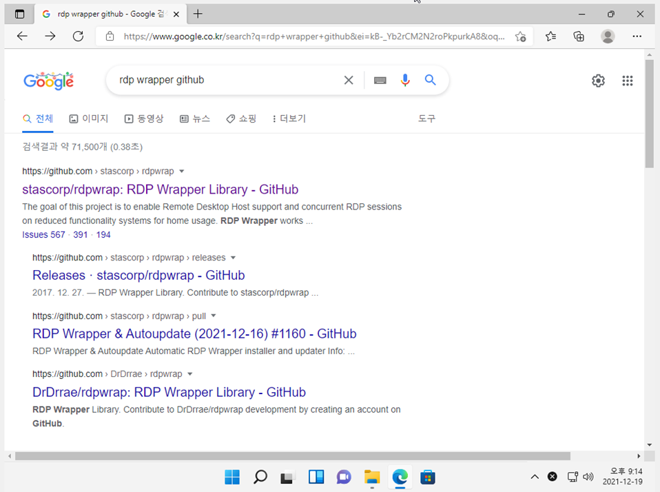Switch to the 쇼핑 tab
This screenshot has width=660, height=492.
point(241,119)
